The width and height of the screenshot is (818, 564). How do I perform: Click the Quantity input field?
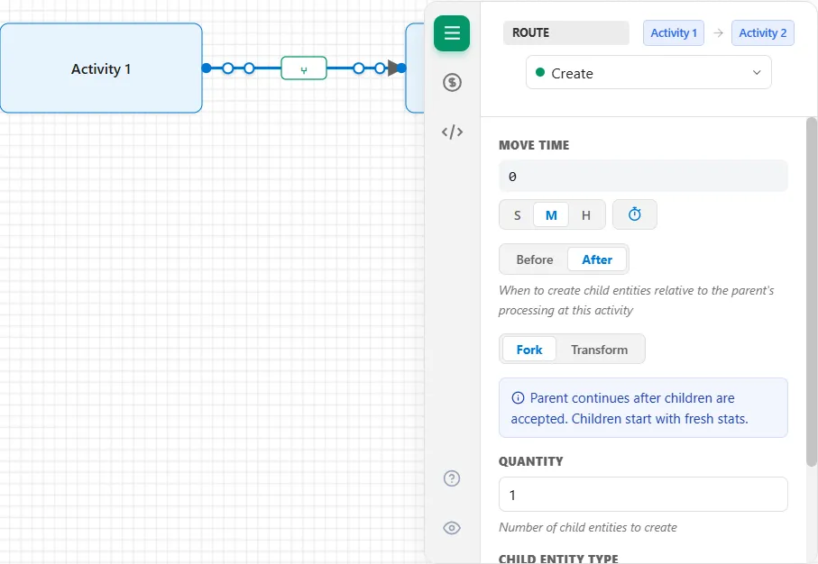click(643, 494)
